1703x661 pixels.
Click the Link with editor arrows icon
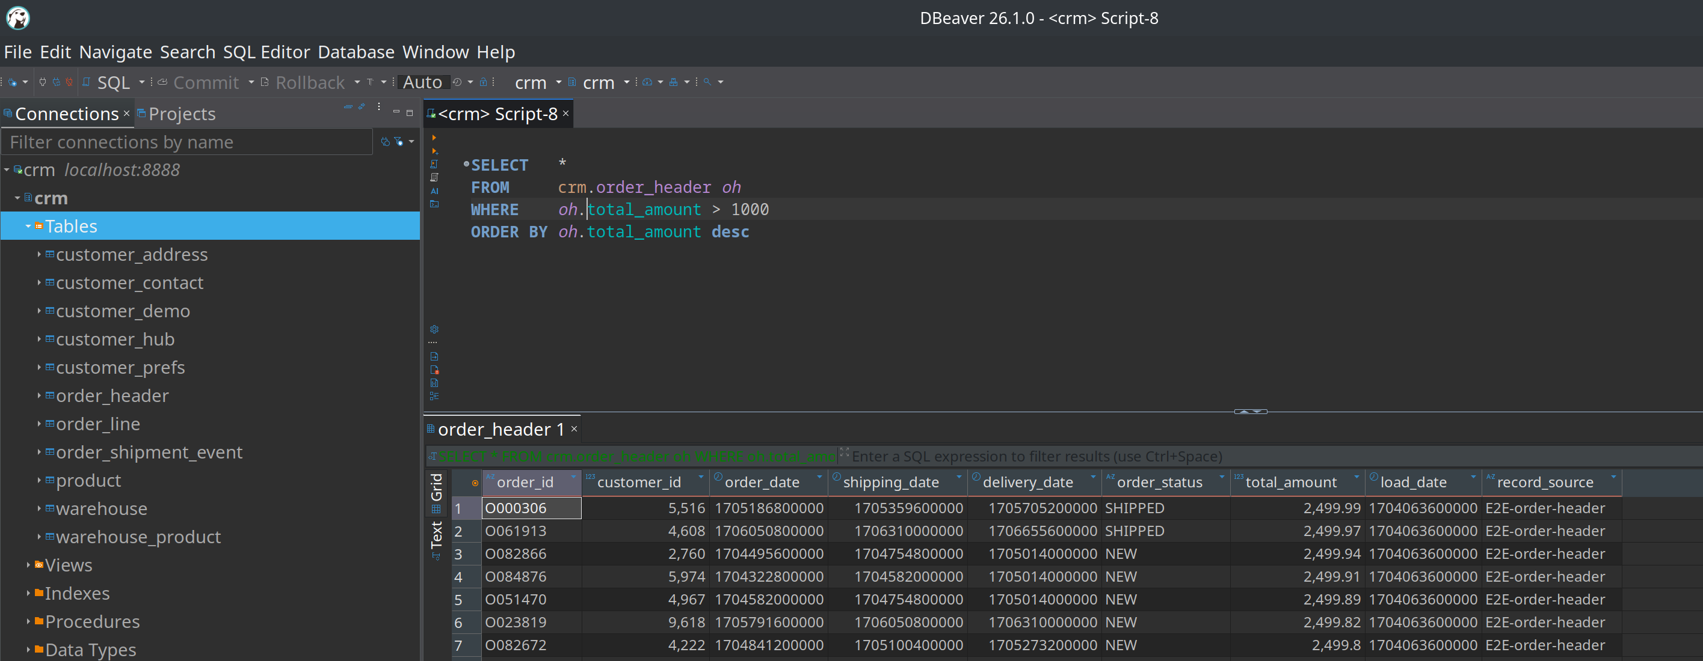click(362, 107)
